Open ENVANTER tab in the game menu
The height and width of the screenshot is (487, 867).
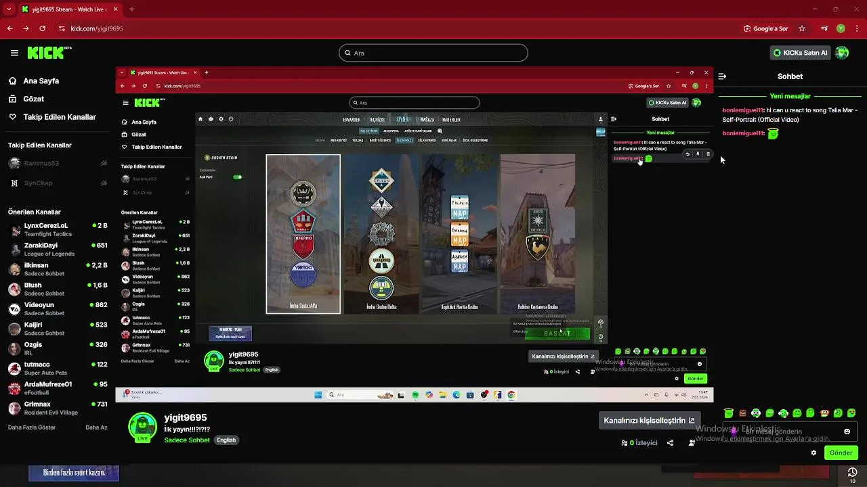pos(352,120)
